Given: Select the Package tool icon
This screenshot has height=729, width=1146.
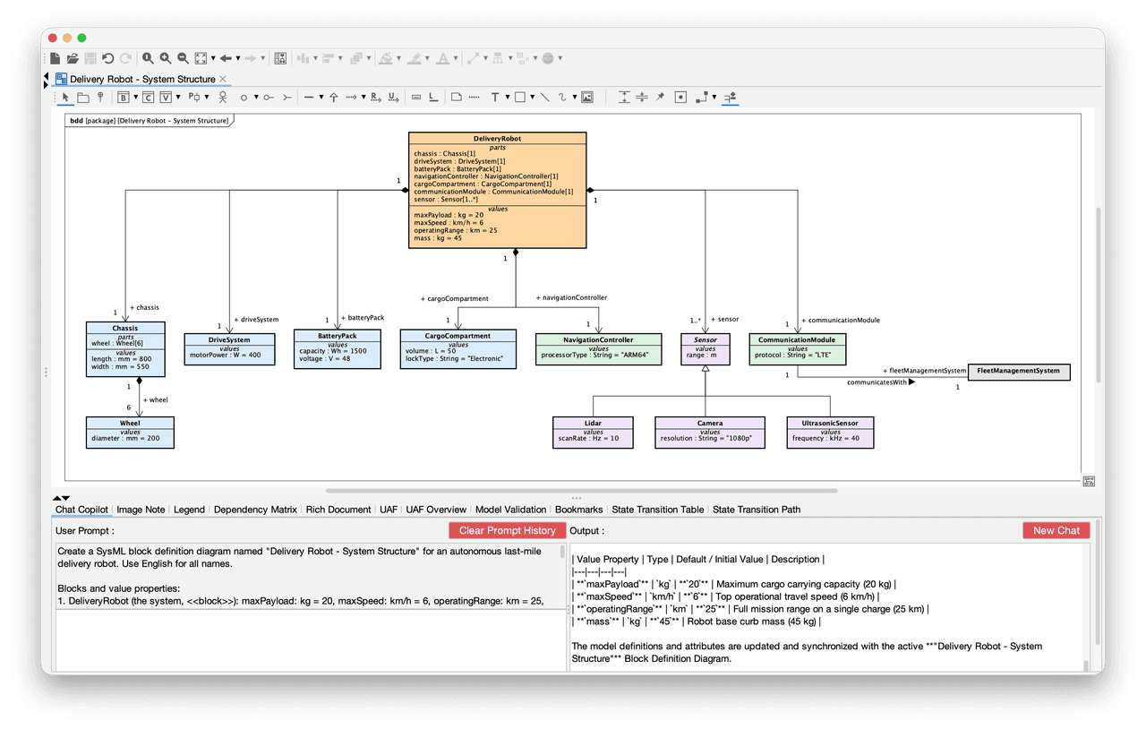Looking at the screenshot, I should tap(83, 98).
